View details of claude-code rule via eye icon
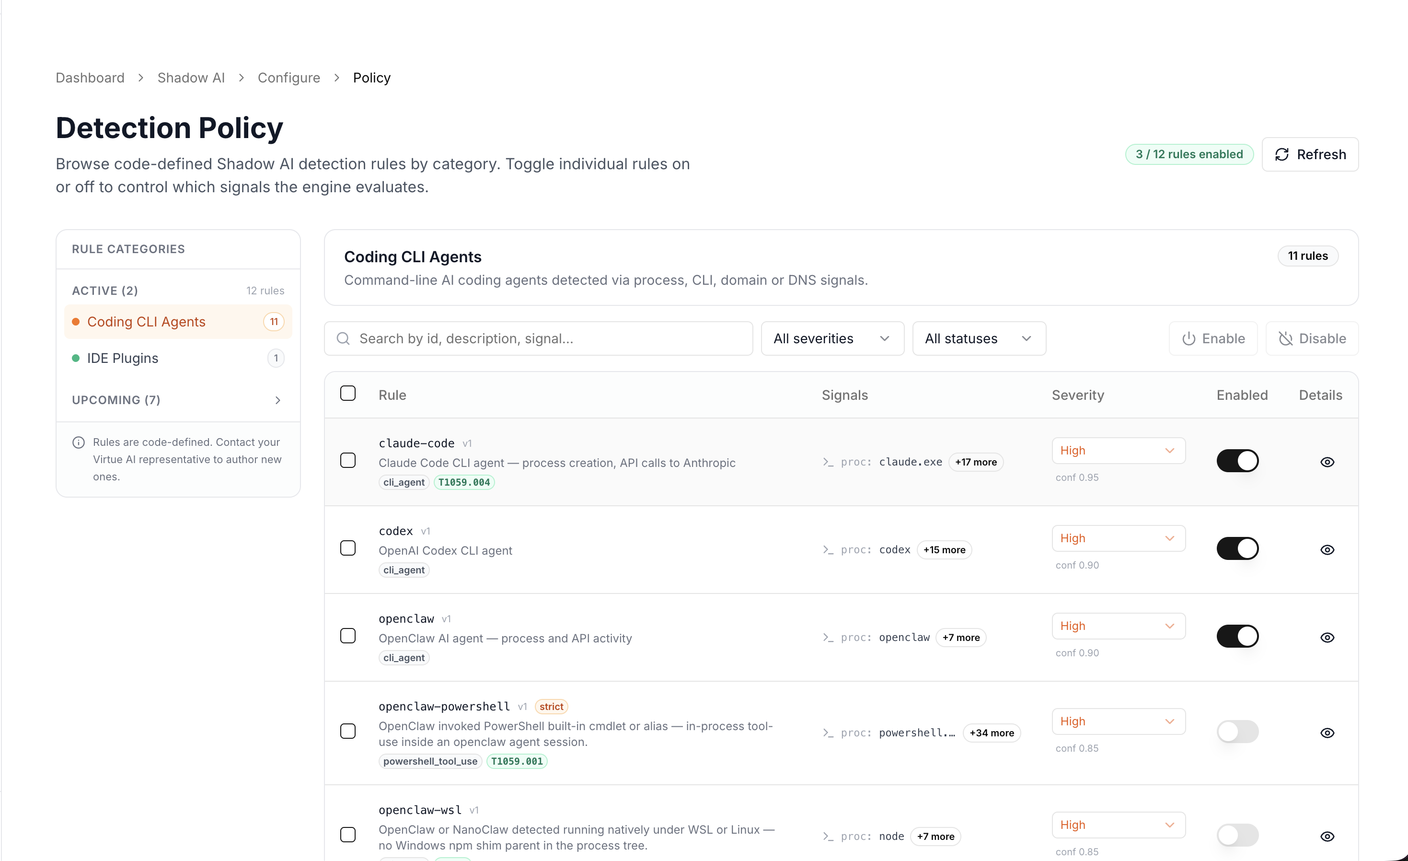Screen dimensions: 1408x861 click(x=1327, y=462)
